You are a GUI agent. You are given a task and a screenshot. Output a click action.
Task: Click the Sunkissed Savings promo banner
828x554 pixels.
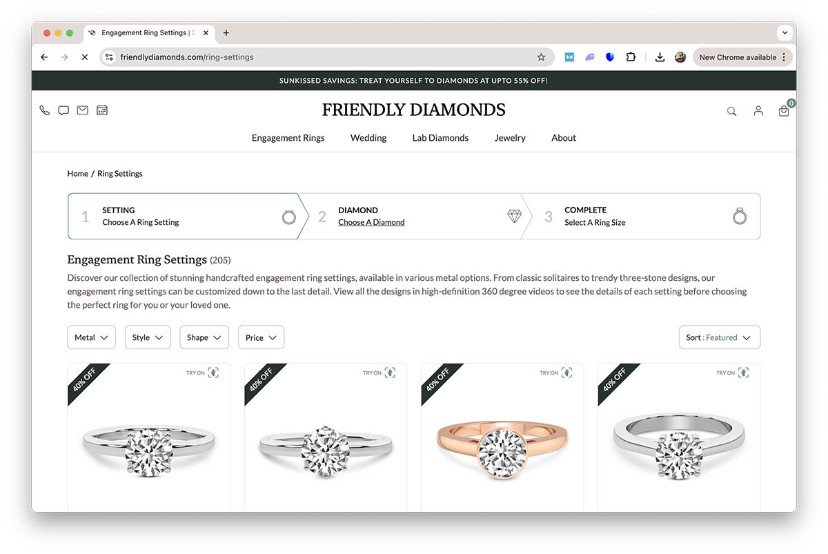point(414,81)
